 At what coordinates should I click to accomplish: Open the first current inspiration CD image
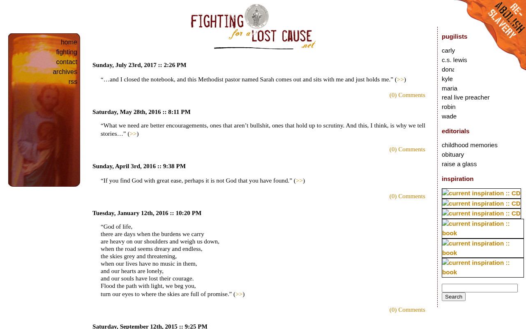(481, 193)
